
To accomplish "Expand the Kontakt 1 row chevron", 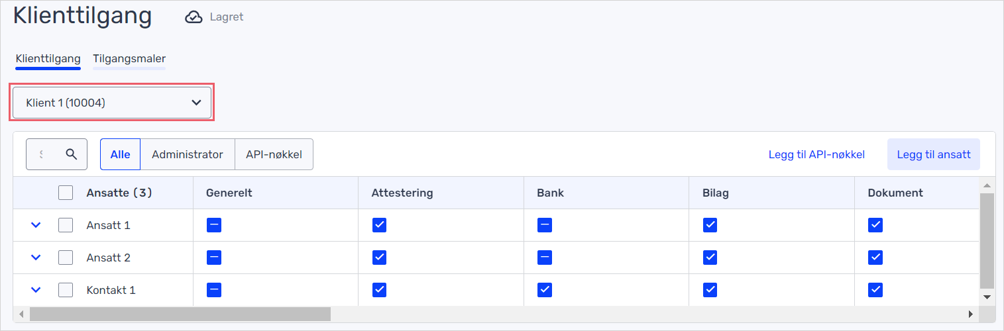I will tap(36, 290).
